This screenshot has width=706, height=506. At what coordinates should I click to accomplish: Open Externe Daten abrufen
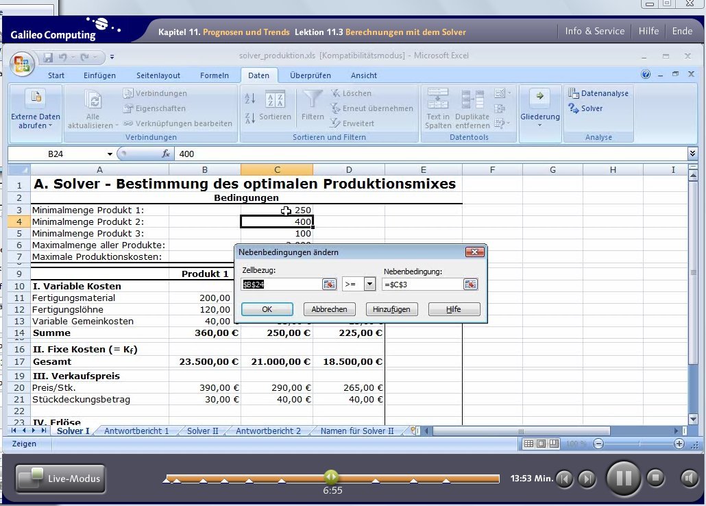pyautogui.click(x=36, y=110)
